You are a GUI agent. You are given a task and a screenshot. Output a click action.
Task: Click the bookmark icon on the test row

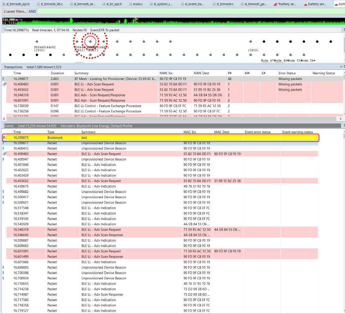[x=5, y=137]
